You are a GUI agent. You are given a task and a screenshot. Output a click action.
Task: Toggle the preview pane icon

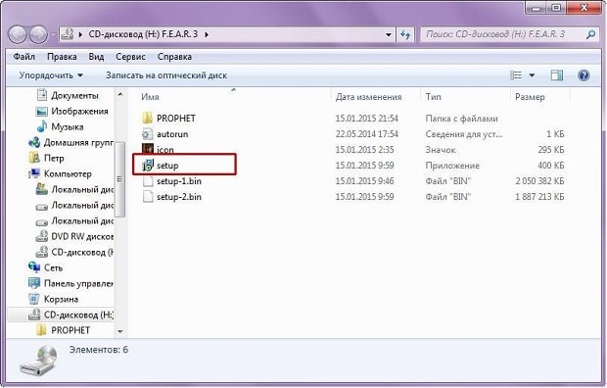click(557, 75)
